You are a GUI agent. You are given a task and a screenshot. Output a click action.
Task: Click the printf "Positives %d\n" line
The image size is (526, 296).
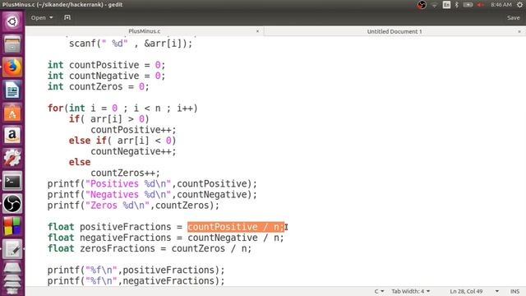152,184
